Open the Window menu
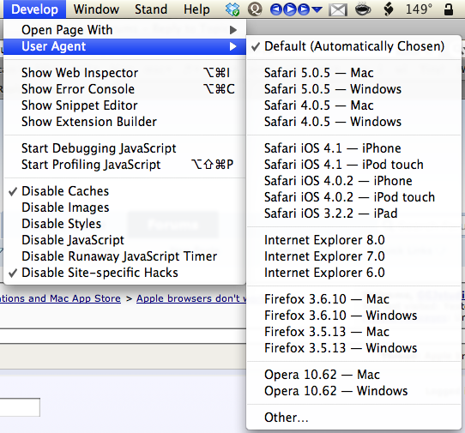Screen dimensions: 465x433 click(96, 9)
